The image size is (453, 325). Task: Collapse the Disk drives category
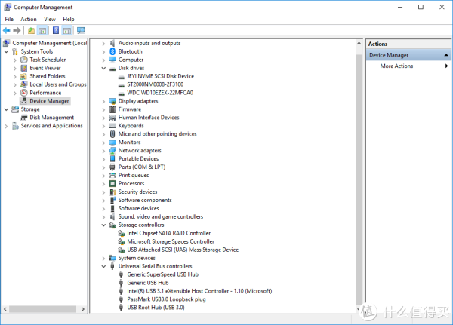(x=103, y=68)
